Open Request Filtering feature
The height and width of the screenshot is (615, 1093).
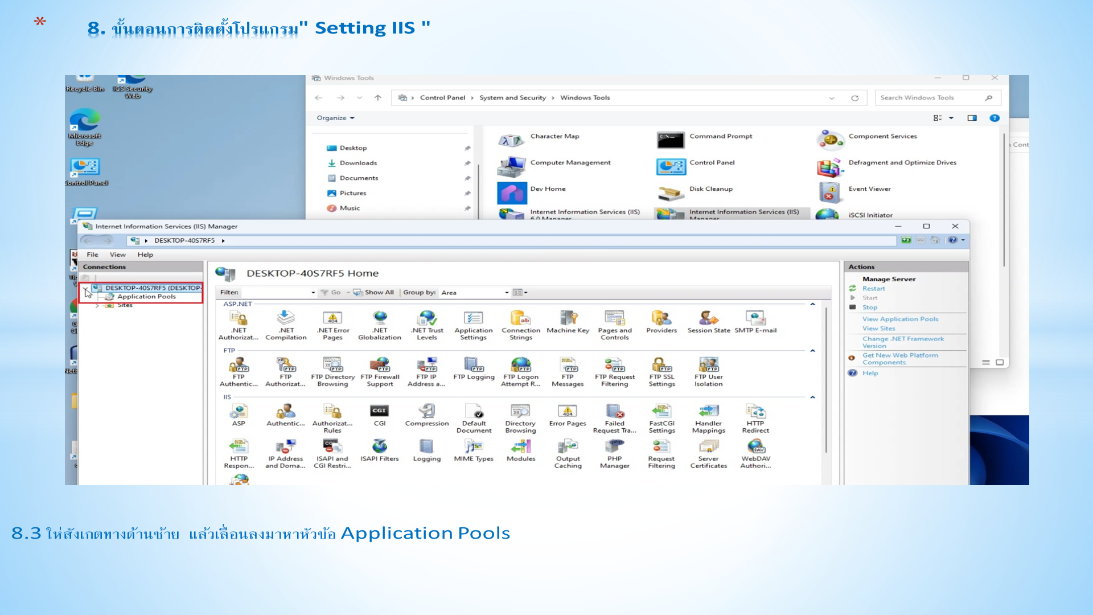(661, 454)
